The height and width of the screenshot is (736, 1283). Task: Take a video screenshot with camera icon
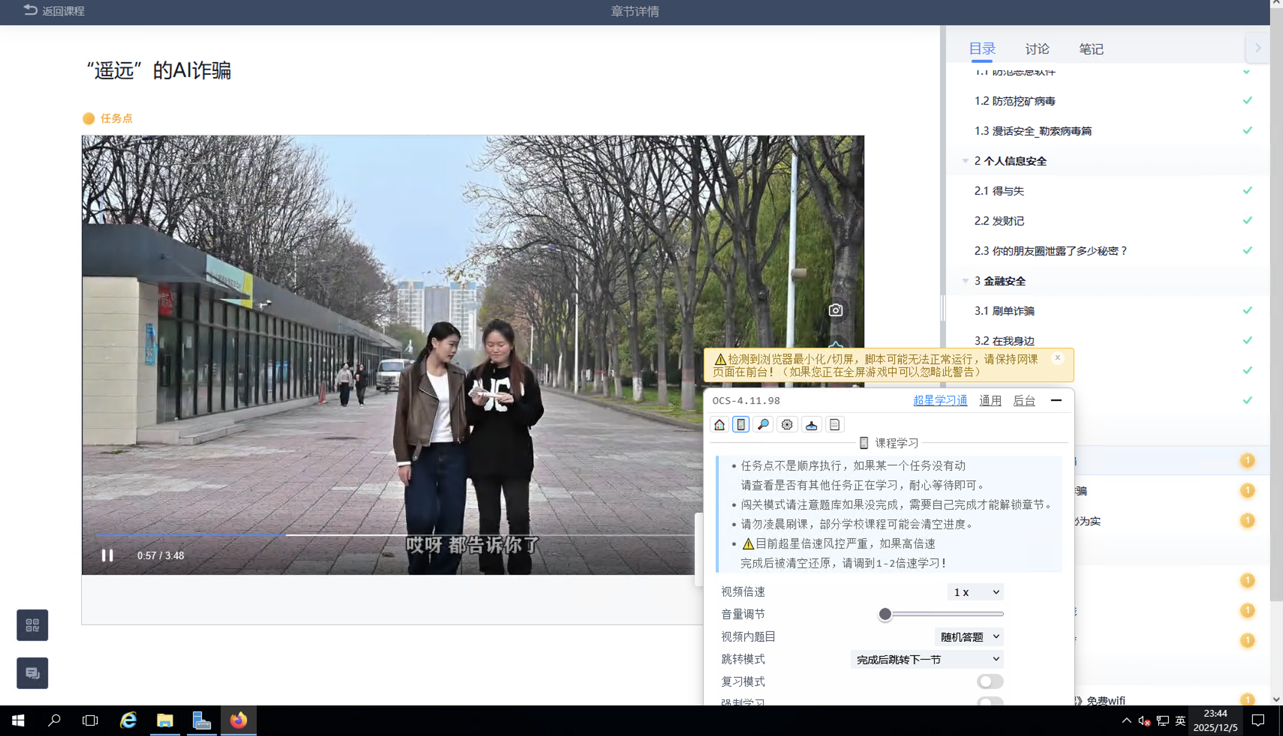[835, 310]
